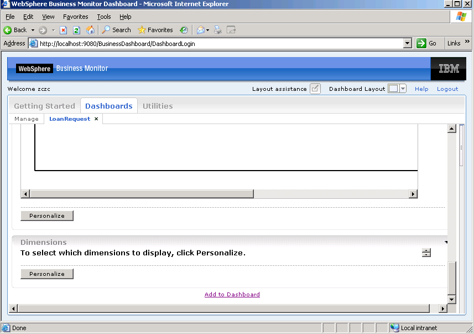This screenshot has height=334, width=474.
Task: Open the Back button history dropdown arrow
Action: coord(33,30)
